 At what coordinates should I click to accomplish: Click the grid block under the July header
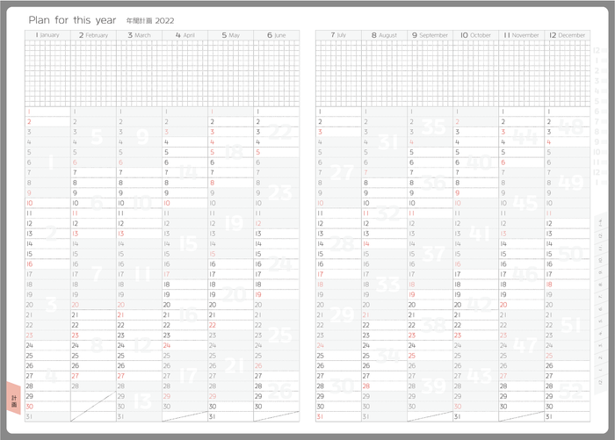[338, 73]
